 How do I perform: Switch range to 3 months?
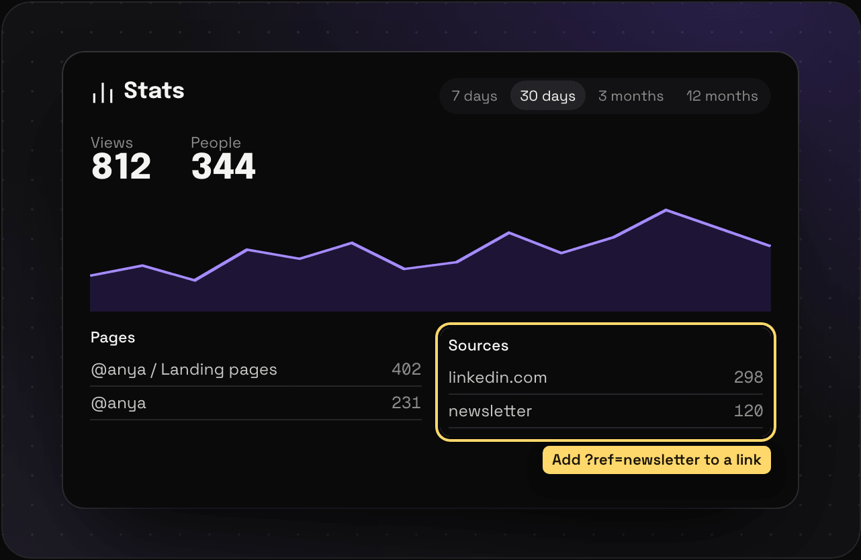(631, 96)
